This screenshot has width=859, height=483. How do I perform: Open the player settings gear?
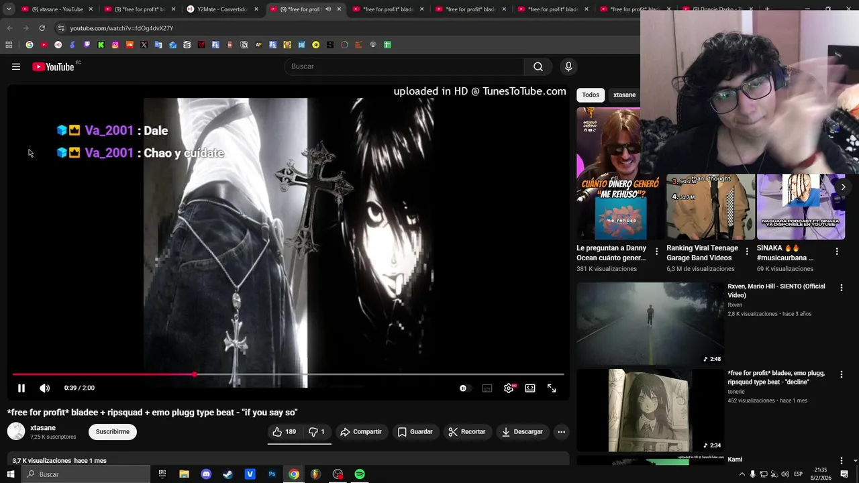point(509,388)
